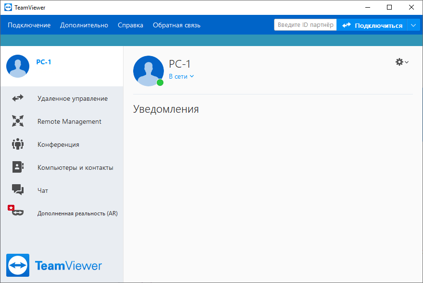Open the Обратная связь menu
Screen dimensions: 423x283
click(x=176, y=25)
